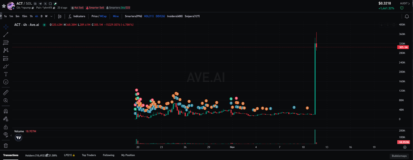Remove drawings with the trash icon
413x160 pixels.
tap(6, 146)
